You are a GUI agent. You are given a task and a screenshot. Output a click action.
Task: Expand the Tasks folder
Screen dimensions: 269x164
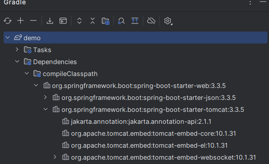coord(17,49)
